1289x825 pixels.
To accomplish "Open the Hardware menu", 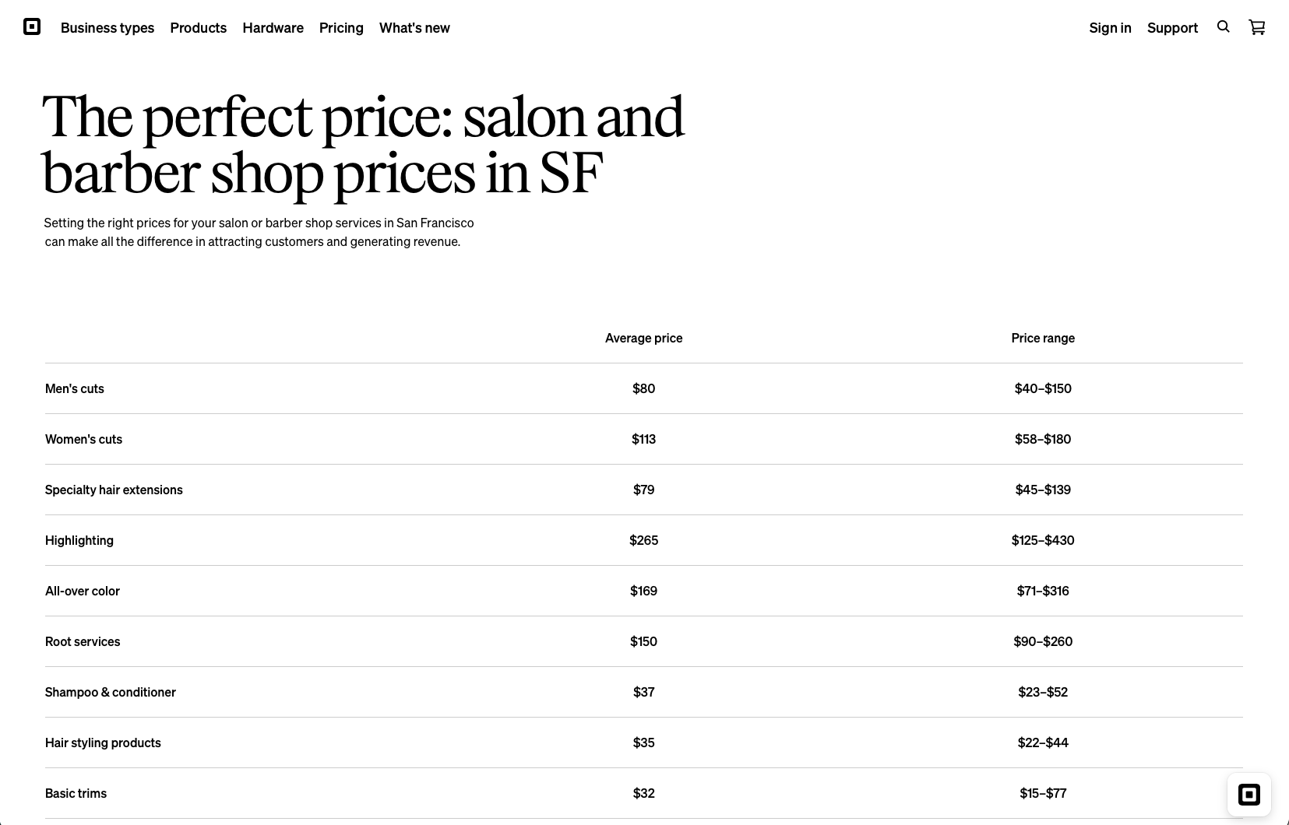I will point(273,28).
